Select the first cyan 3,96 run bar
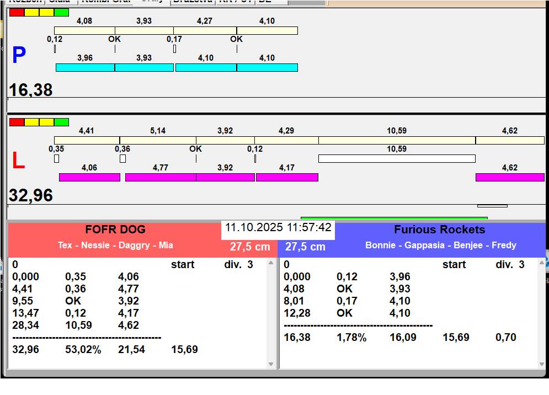This screenshot has width=549, height=395. click(x=85, y=67)
